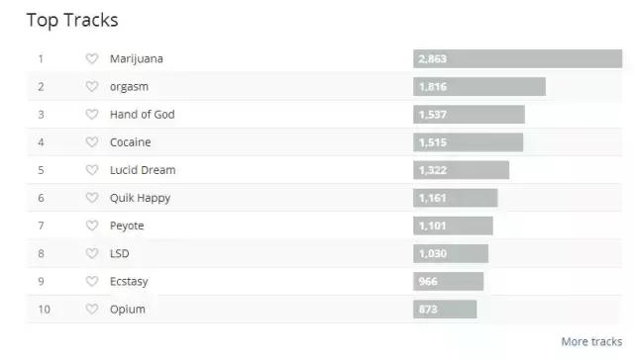Open the Peyote track title

tap(127, 226)
